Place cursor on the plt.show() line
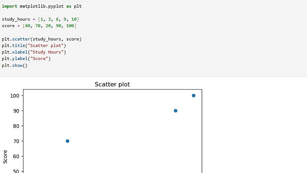 (14, 65)
